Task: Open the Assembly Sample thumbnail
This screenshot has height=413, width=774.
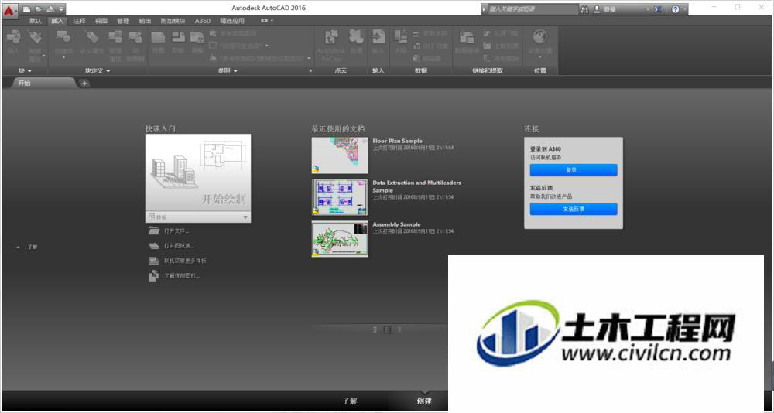Action: [340, 239]
